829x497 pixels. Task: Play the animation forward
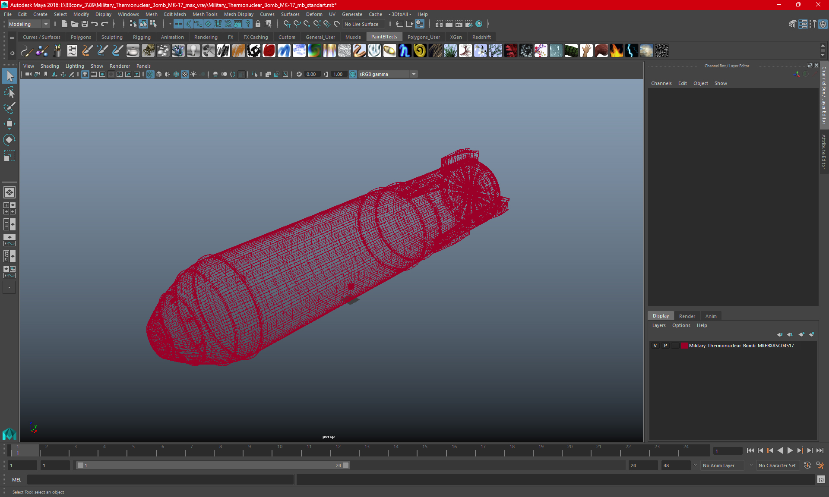(x=790, y=450)
